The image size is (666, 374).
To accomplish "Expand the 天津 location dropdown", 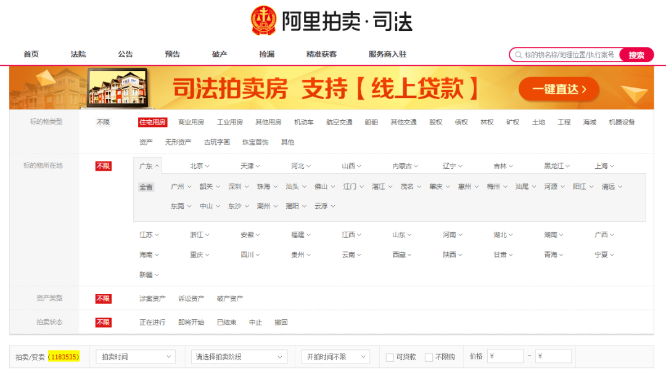I will tap(250, 166).
